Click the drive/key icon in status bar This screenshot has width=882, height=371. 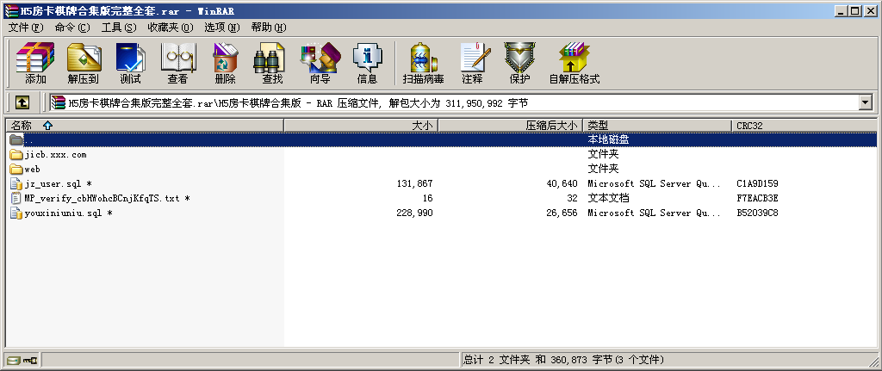click(x=22, y=360)
